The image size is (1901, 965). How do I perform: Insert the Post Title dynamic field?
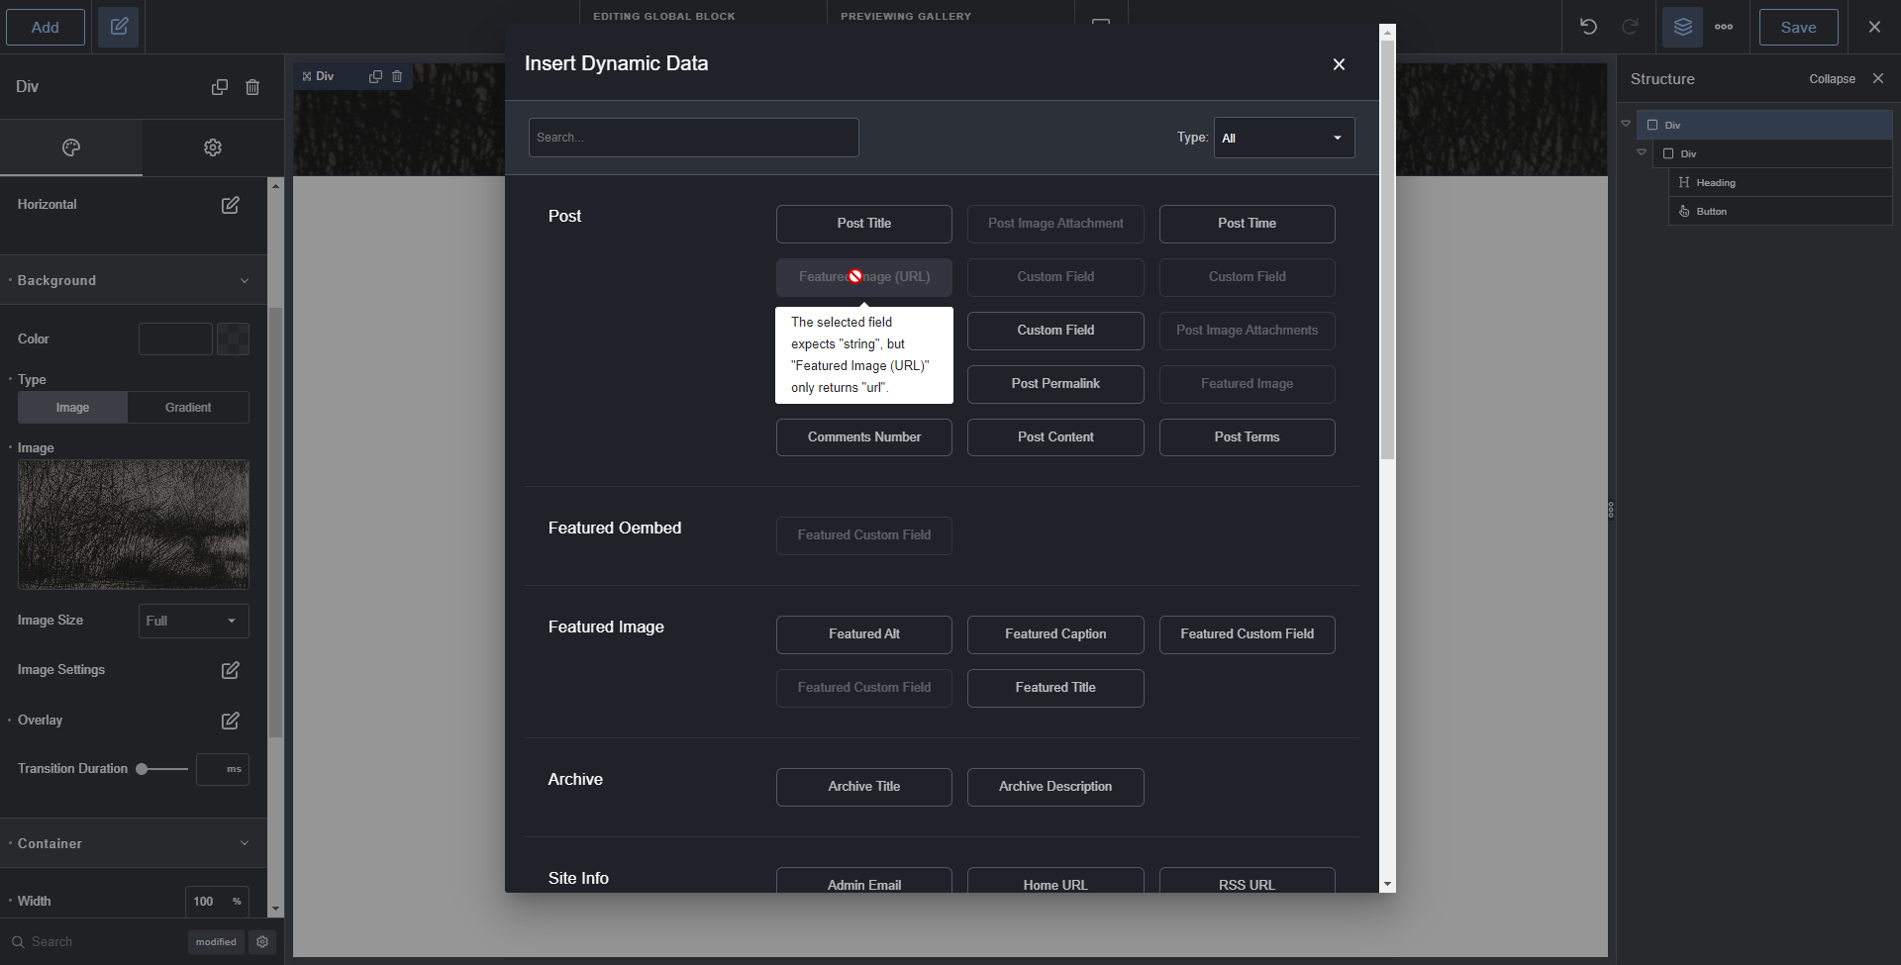coord(863,224)
